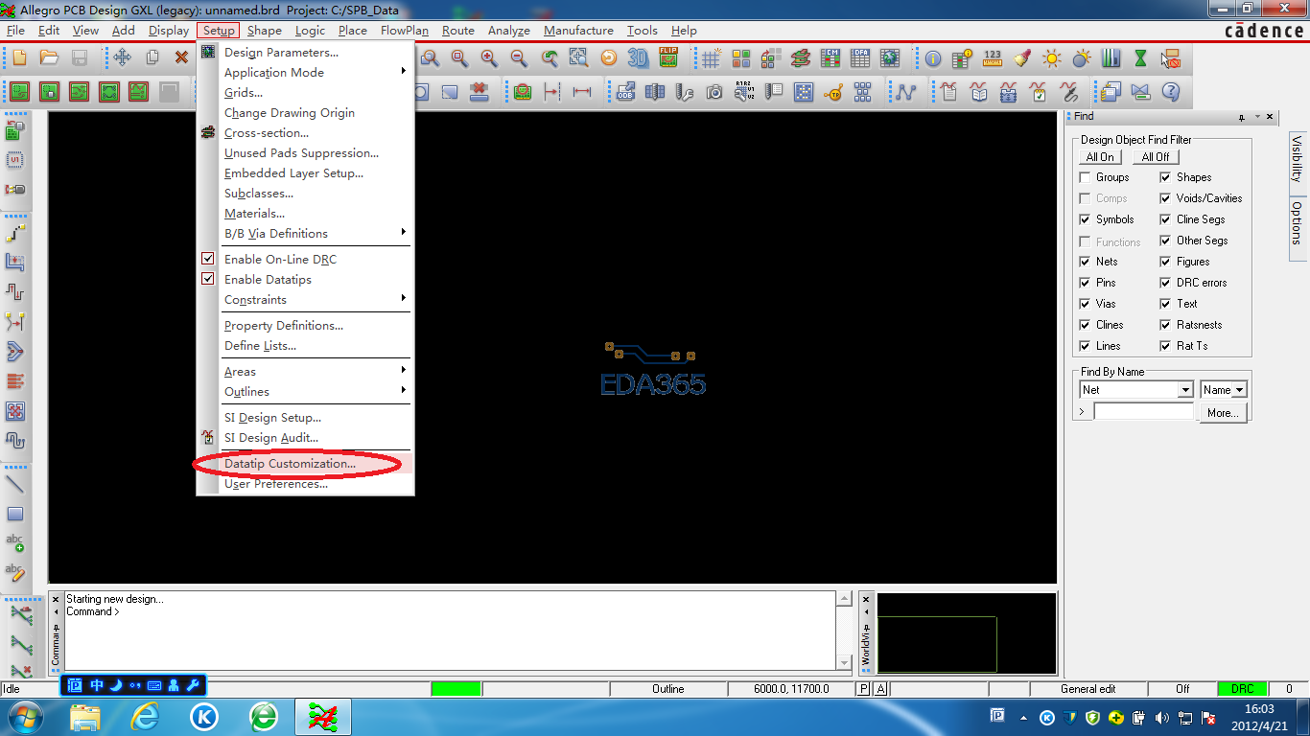Toggle the DRC errors checkbox

point(1165,283)
